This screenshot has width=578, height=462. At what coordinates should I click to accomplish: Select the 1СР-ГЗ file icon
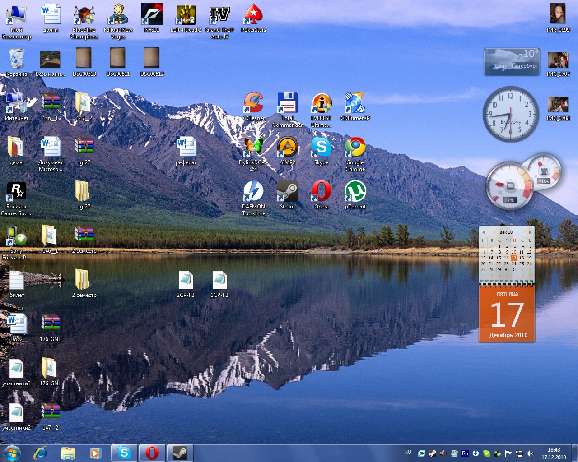[219, 283]
